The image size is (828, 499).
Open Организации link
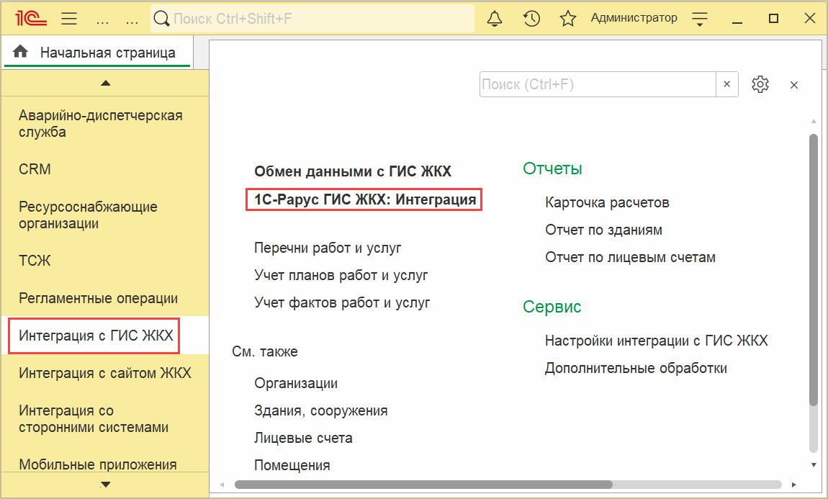click(296, 383)
